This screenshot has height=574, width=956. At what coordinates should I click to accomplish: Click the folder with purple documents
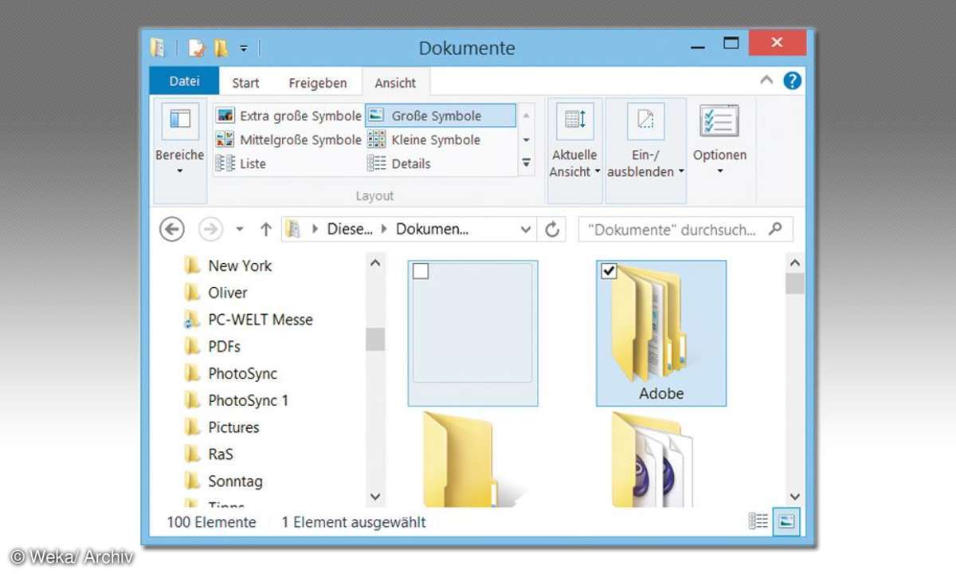coord(654,459)
